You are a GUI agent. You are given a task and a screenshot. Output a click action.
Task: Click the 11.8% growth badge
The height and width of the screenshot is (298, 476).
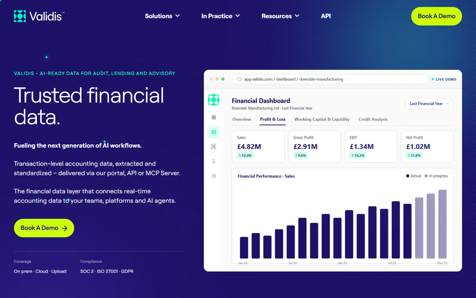(x=415, y=155)
